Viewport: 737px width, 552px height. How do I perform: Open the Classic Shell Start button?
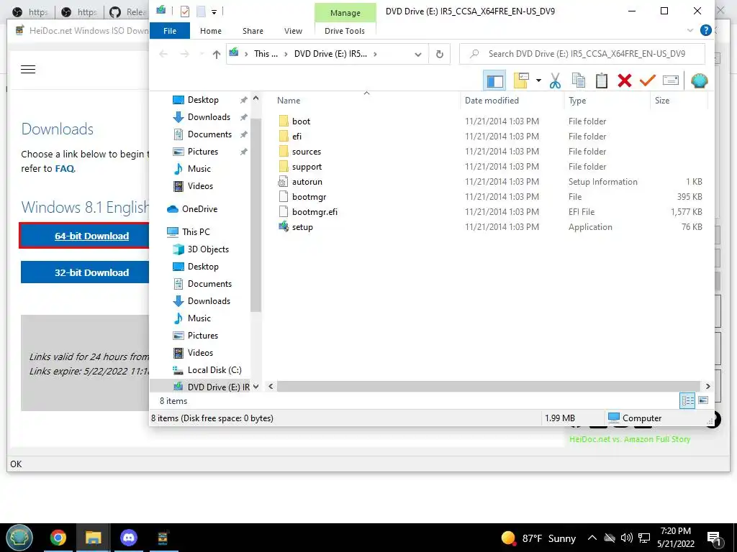point(19,538)
